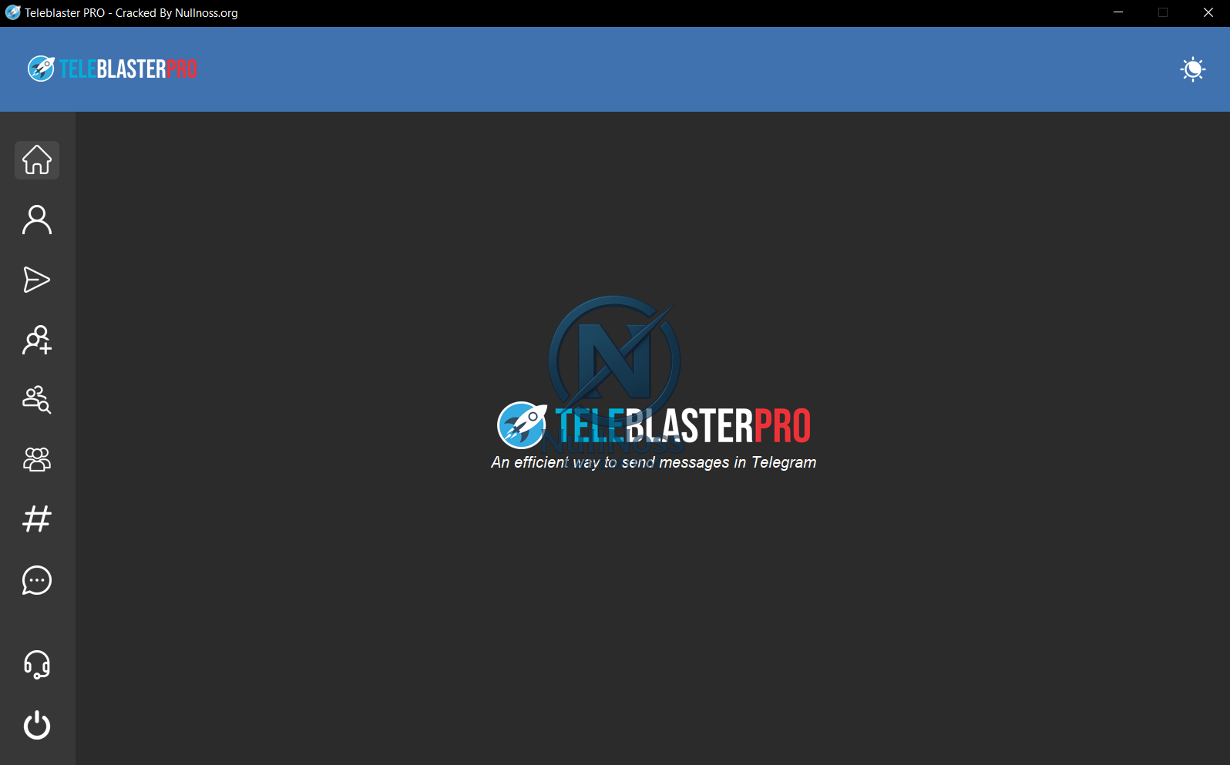This screenshot has height=765, width=1230.
Task: Close the Teleblaster PRO window
Action: [x=1208, y=13]
